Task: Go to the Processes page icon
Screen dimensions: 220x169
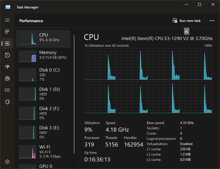Action: point(7,32)
